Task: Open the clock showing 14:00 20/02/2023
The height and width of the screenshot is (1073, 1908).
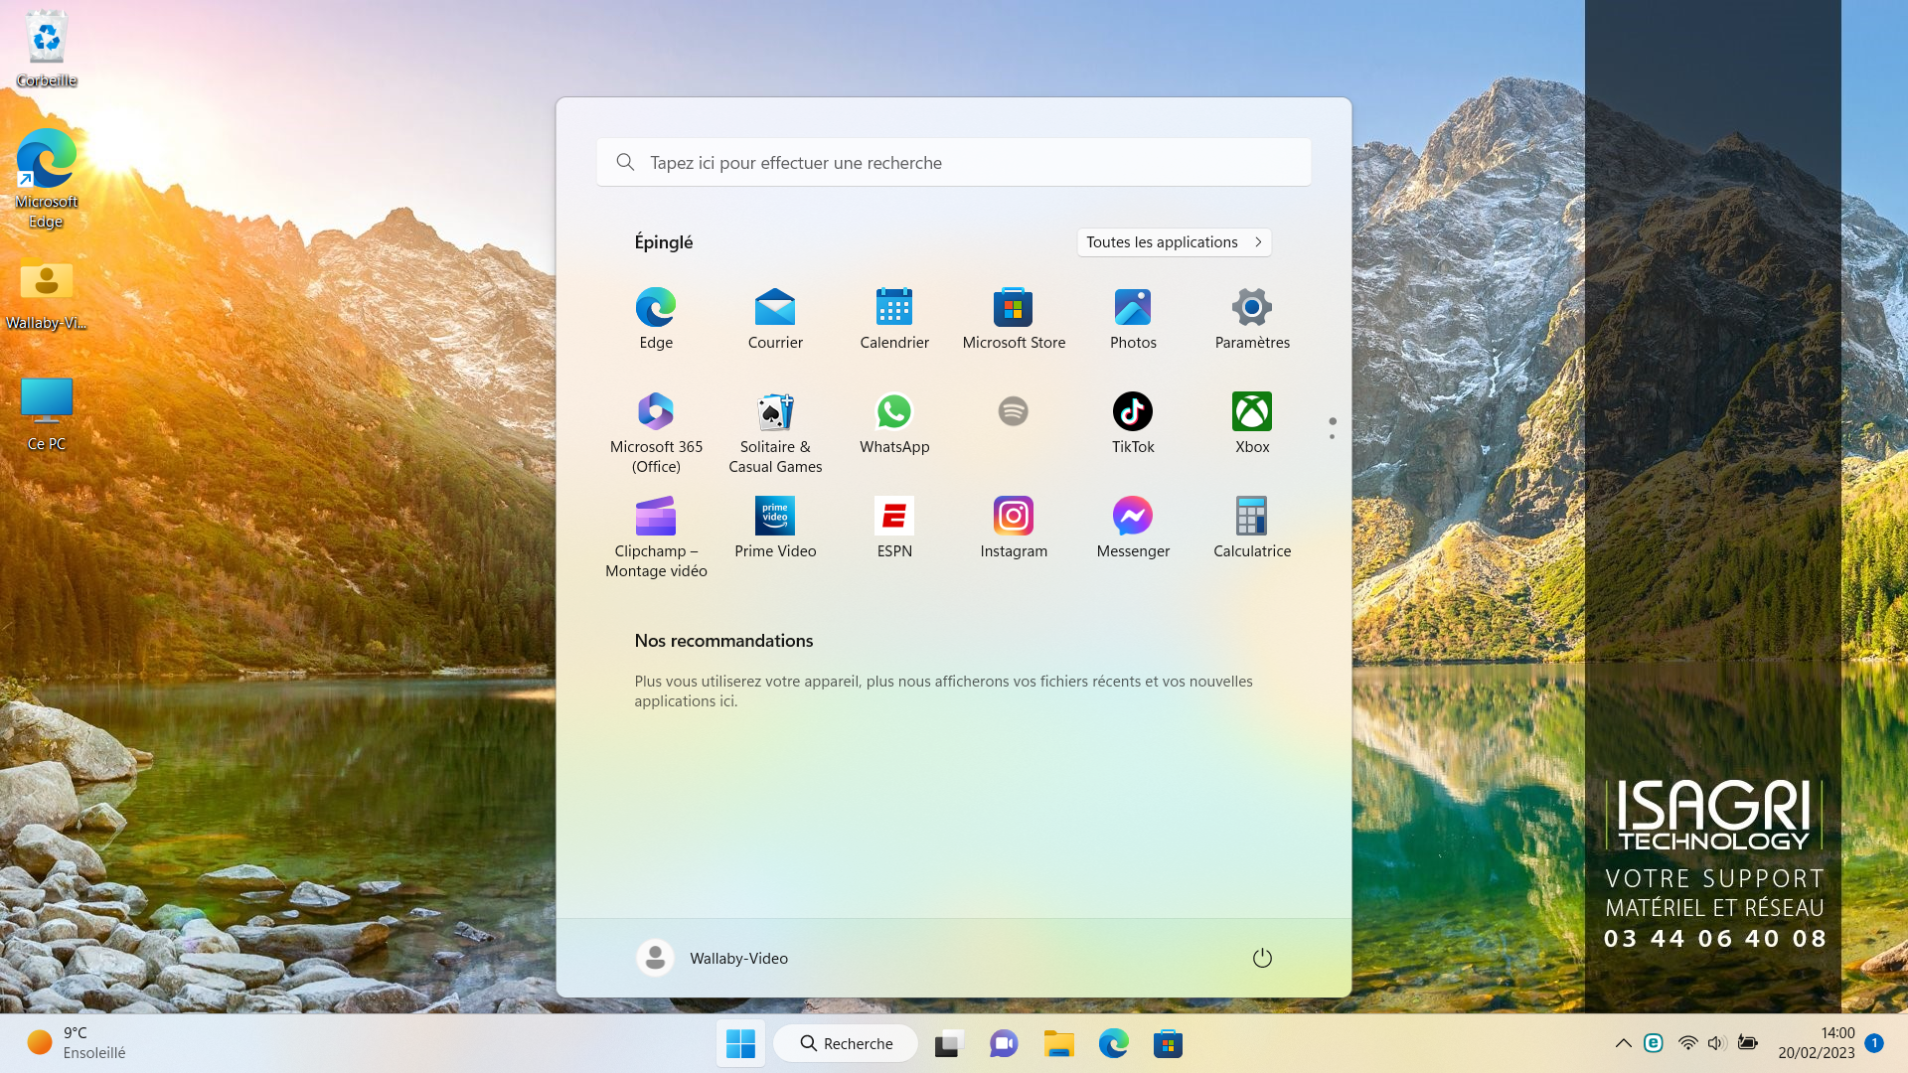Action: 1817,1043
